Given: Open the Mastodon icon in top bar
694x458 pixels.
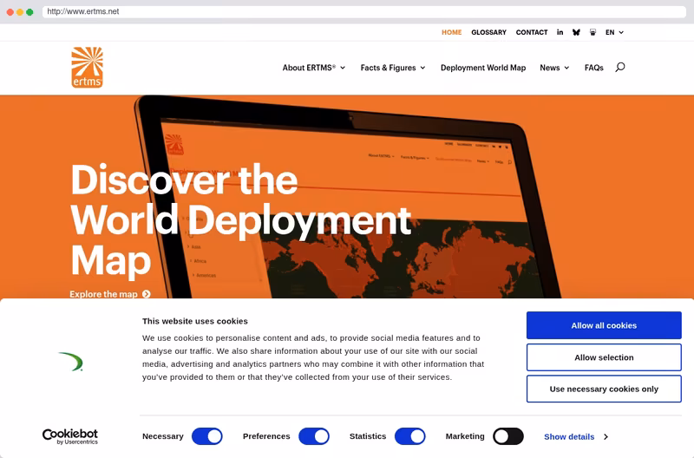Looking at the screenshot, I should coord(593,32).
